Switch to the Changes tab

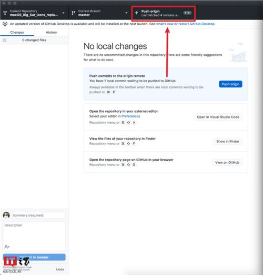(x=17, y=32)
